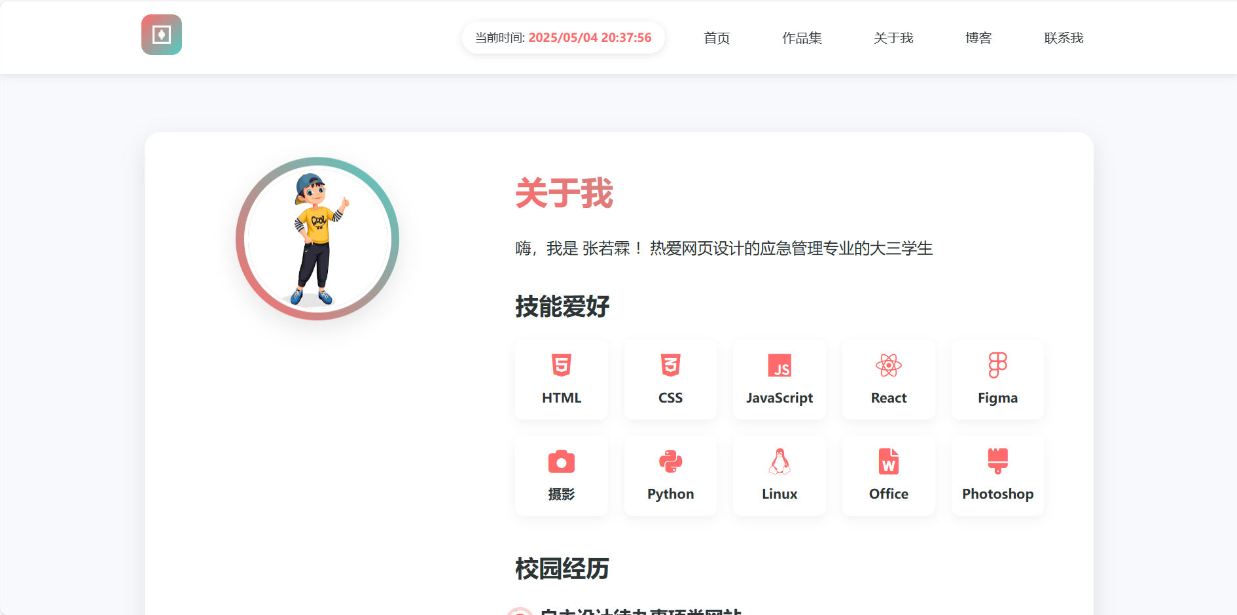
Task: Click the React atom icon
Action: 889,365
